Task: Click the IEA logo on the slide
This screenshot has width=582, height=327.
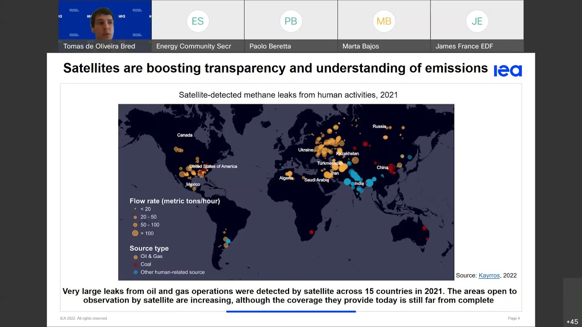Action: tap(508, 70)
